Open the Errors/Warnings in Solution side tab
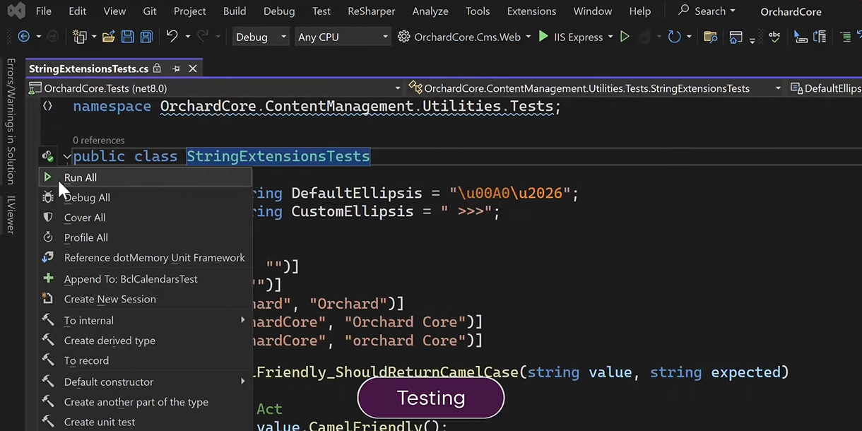862x431 pixels. point(11,121)
